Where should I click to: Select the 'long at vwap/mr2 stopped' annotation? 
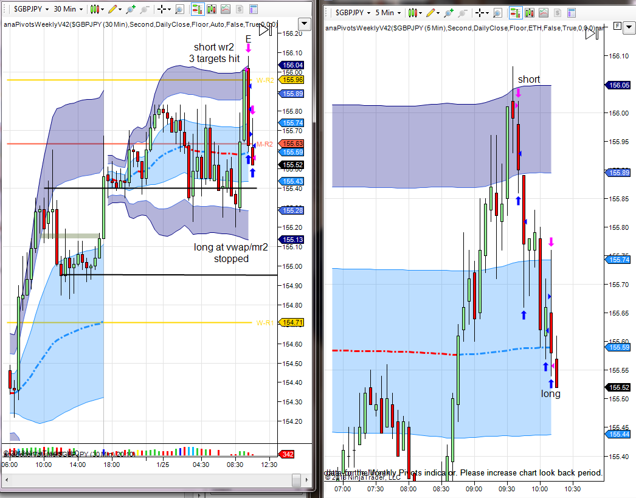231,253
